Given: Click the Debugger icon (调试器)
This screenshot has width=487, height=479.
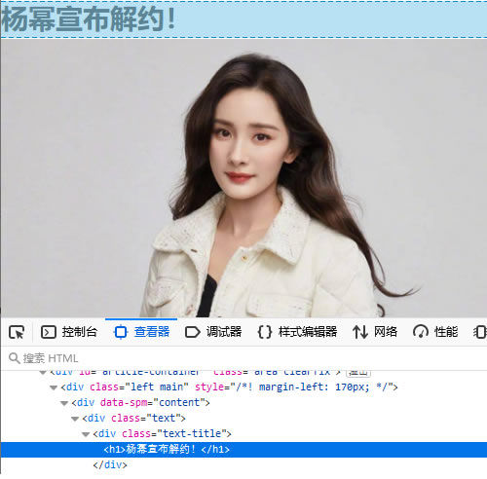Looking at the screenshot, I should pos(192,332).
